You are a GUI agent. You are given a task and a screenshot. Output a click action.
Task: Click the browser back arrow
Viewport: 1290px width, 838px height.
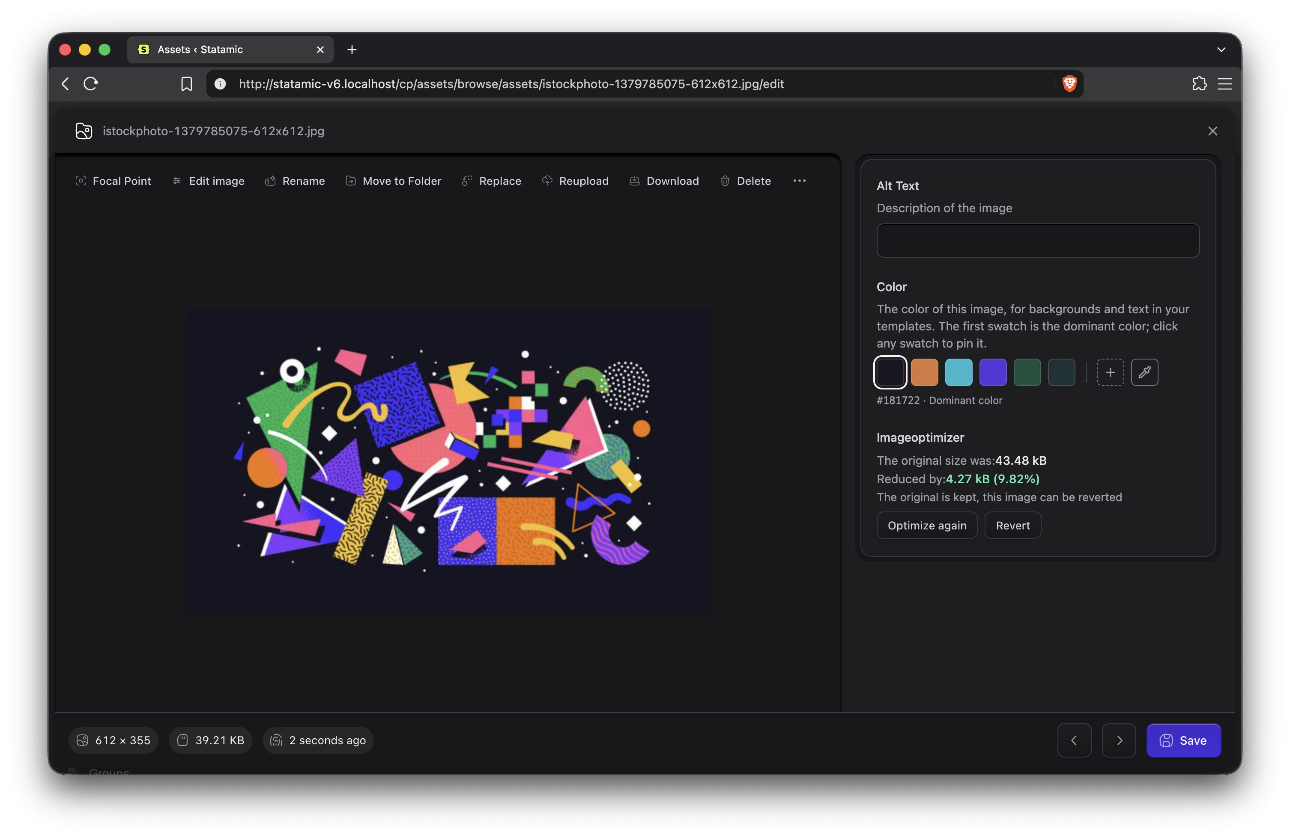(66, 83)
